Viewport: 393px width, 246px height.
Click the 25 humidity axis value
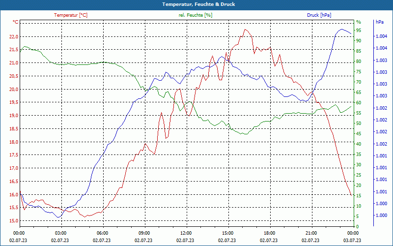359,175
